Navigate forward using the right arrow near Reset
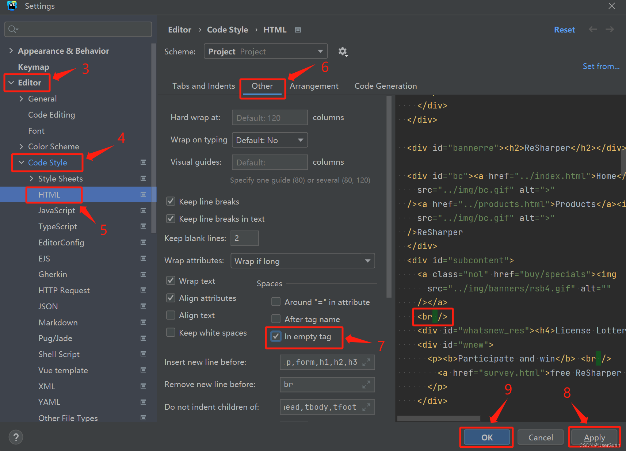The width and height of the screenshot is (626, 451). click(x=610, y=30)
